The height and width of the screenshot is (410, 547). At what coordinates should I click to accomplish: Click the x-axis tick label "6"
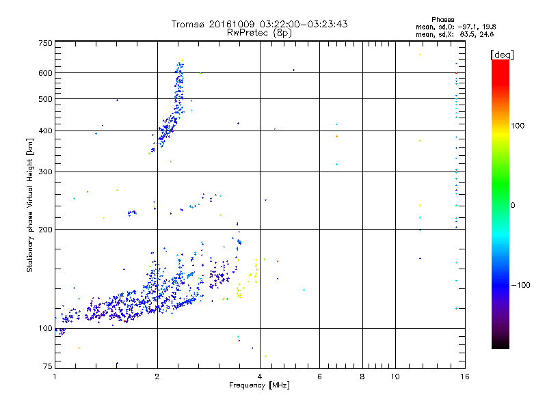point(319,377)
